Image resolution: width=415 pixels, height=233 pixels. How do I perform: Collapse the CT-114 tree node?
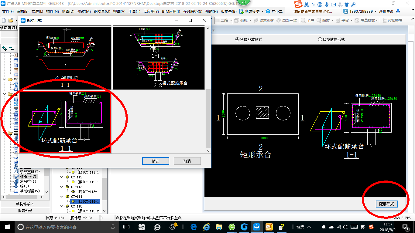62,197
